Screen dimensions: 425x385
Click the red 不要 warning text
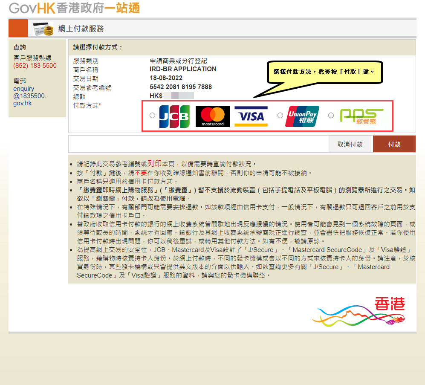pyautogui.click(x=141, y=173)
